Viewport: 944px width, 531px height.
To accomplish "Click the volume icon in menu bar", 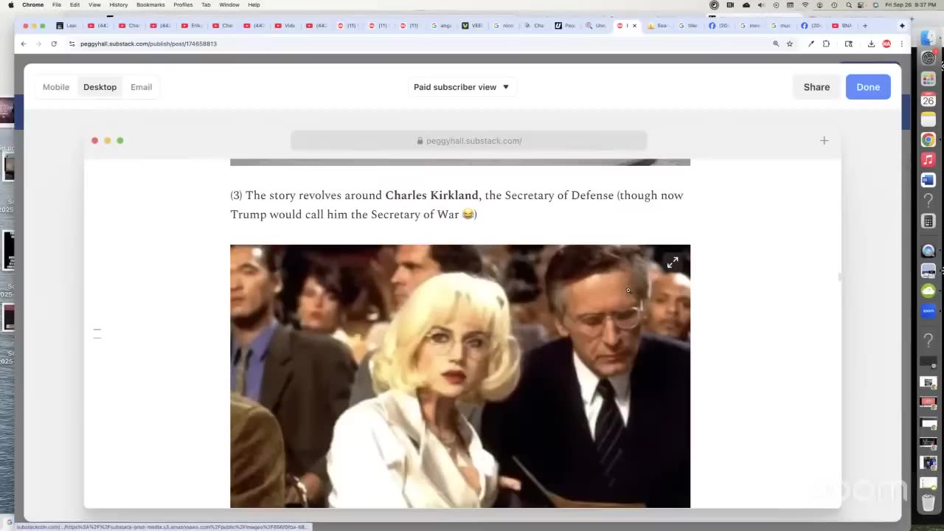I will coord(761,4).
